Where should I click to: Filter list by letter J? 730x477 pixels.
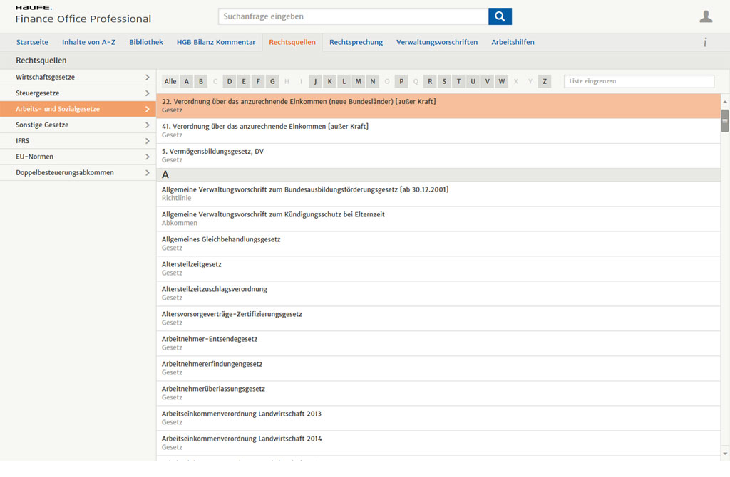pyautogui.click(x=315, y=81)
